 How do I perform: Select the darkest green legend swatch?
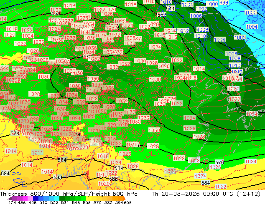tap(62, 198)
